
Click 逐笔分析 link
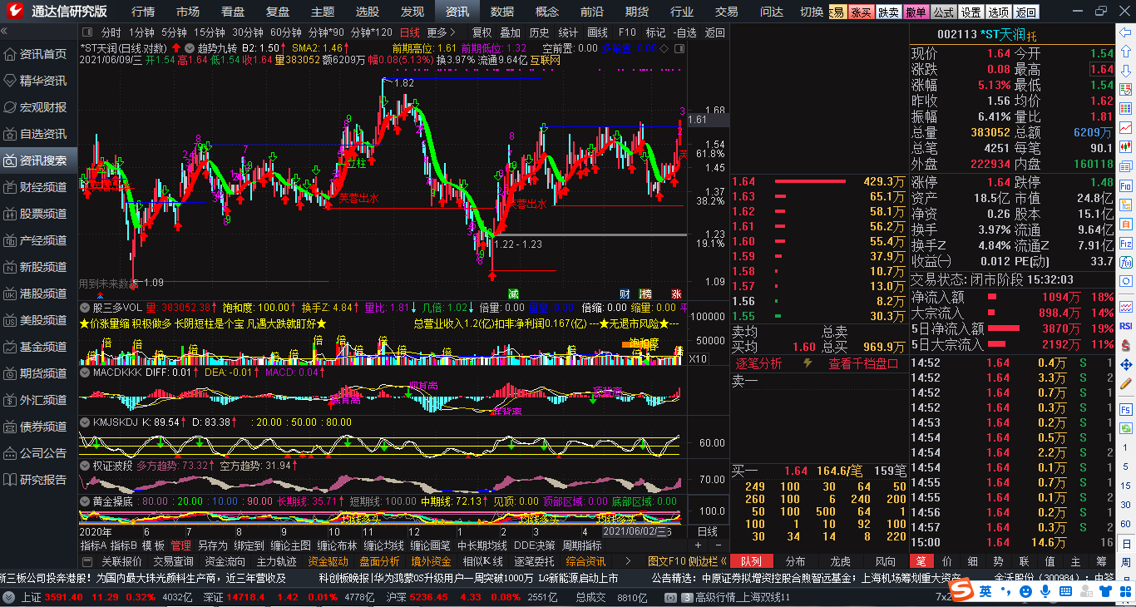(759, 363)
